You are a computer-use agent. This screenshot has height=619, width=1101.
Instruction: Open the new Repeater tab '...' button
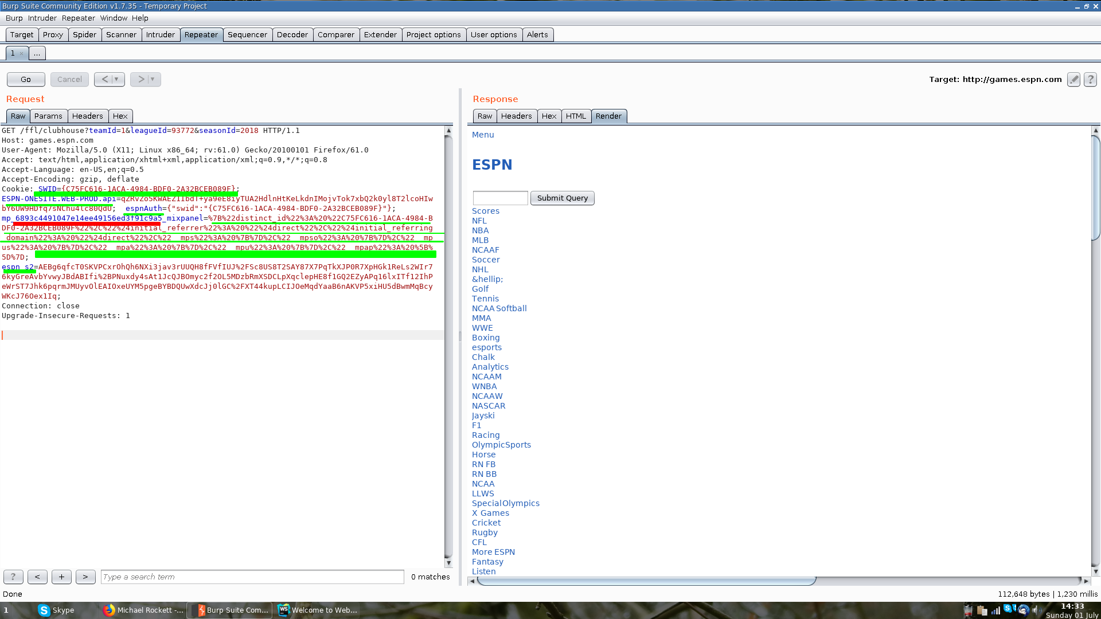pyautogui.click(x=37, y=53)
